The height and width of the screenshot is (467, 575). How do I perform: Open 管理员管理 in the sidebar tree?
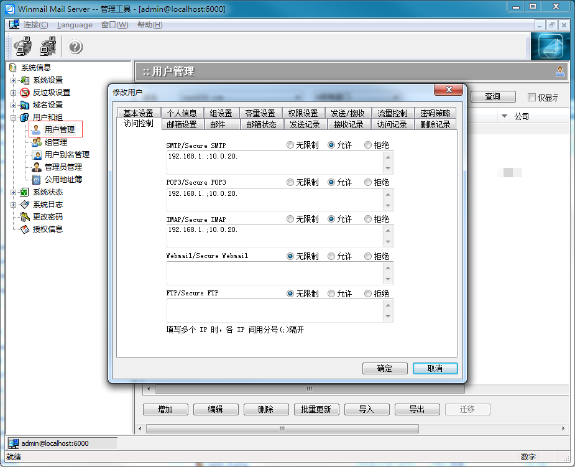point(63,167)
